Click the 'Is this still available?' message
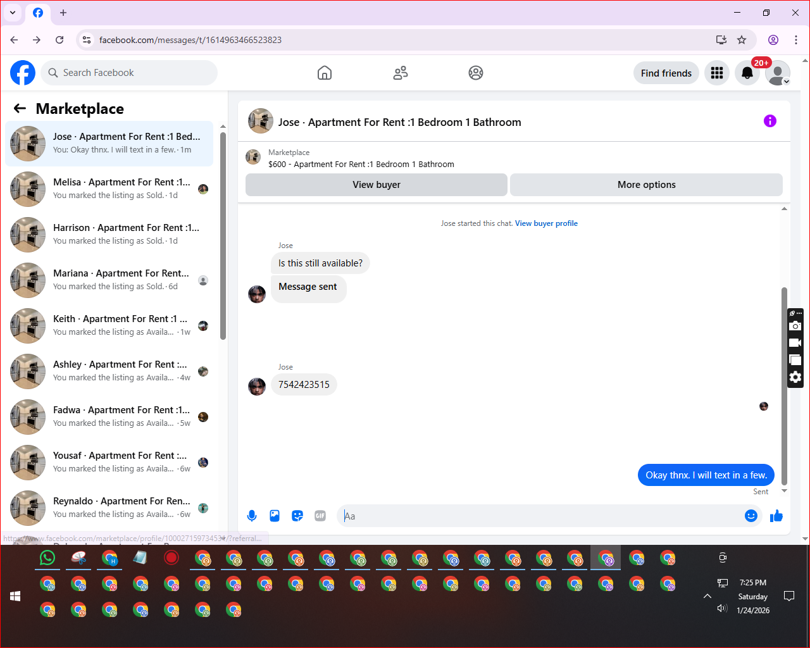The width and height of the screenshot is (810, 648). 320,263
